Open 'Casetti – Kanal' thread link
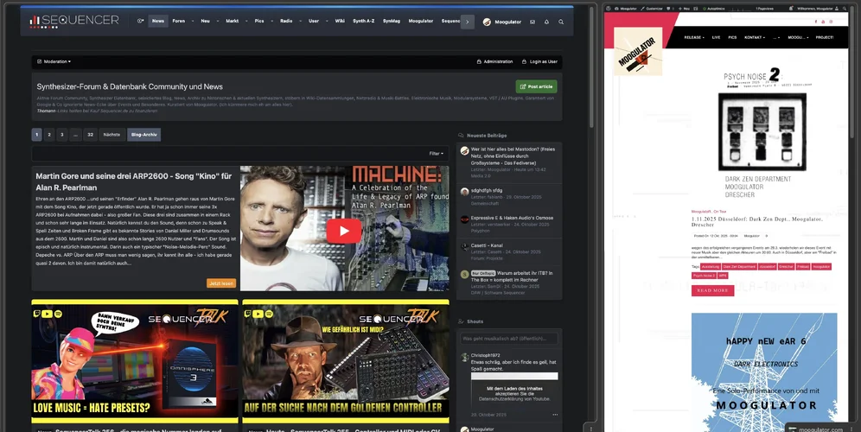The height and width of the screenshot is (432, 861). point(487,245)
